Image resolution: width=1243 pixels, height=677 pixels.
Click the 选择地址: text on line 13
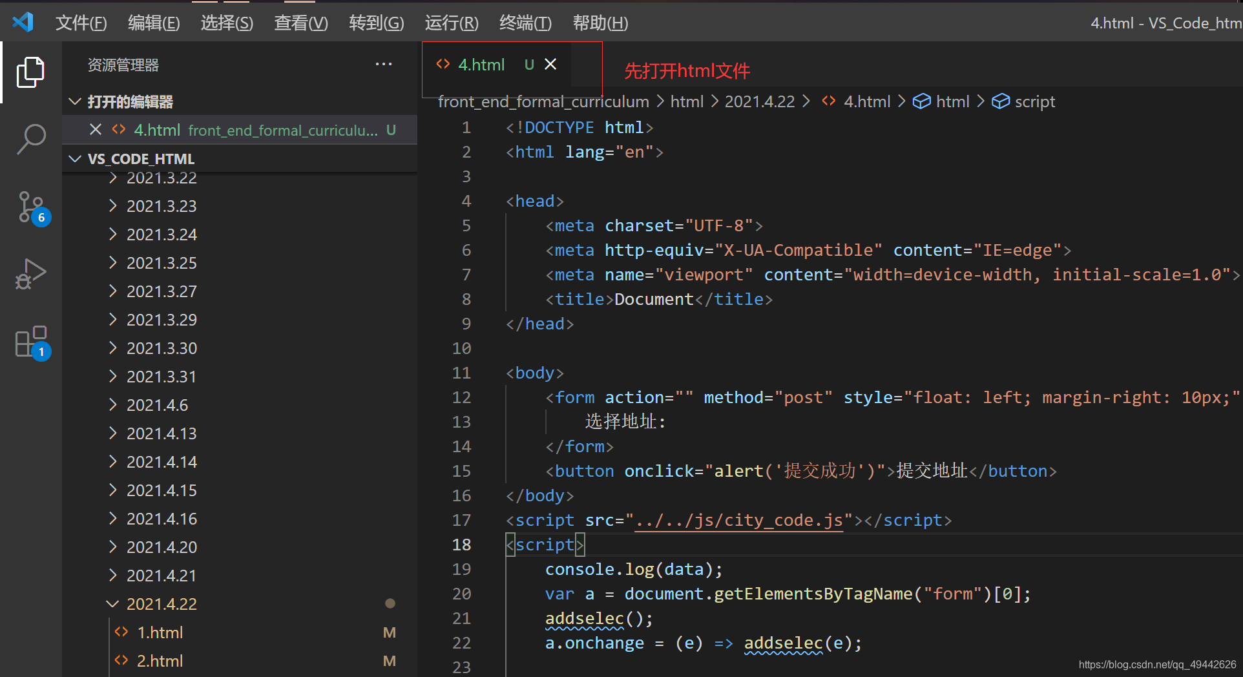point(625,422)
